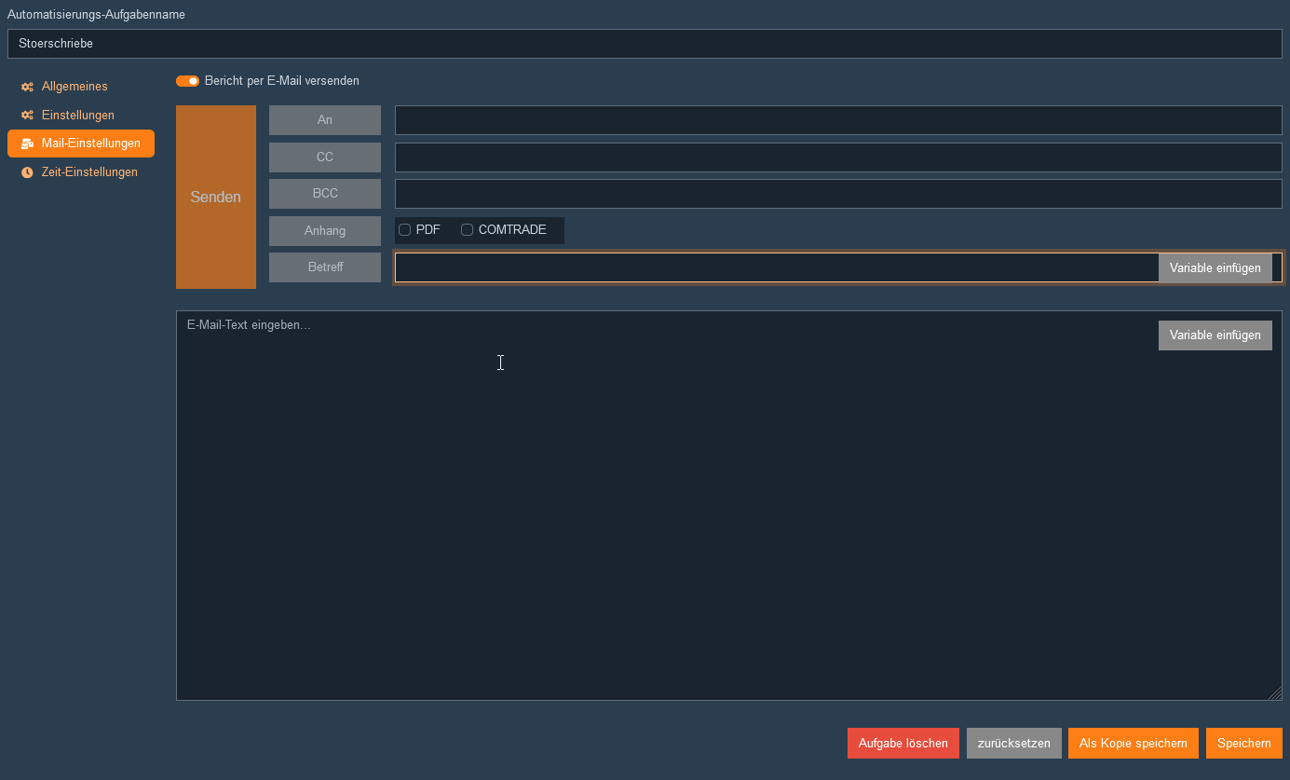Viewport: 1290px width, 780px height.
Task: Click Als Kopie speichern
Action: (1133, 743)
